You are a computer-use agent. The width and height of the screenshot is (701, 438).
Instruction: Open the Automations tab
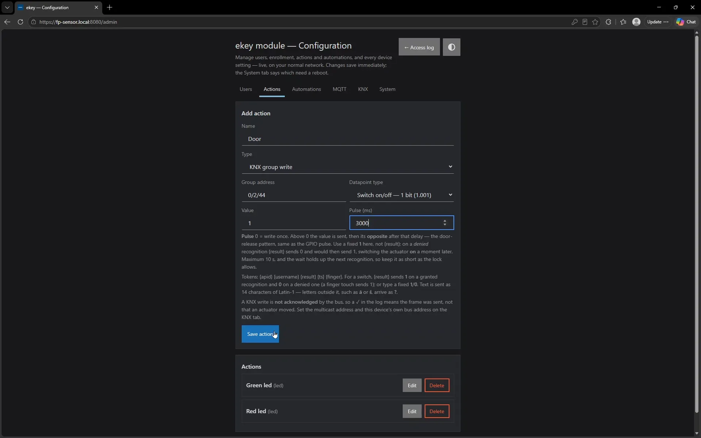tap(306, 89)
